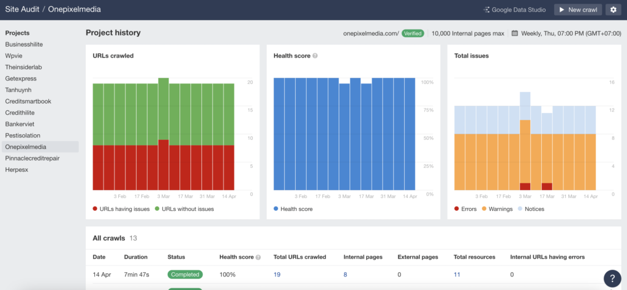
Task: Click Internal URLs having errors header
Action: [547, 257]
